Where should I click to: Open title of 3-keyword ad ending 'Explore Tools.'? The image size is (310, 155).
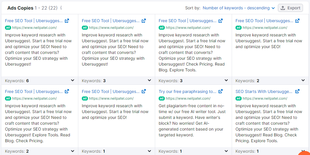[187, 21]
